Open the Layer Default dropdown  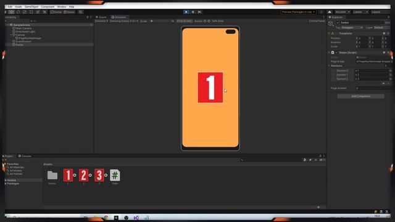pyautogui.click(x=381, y=27)
